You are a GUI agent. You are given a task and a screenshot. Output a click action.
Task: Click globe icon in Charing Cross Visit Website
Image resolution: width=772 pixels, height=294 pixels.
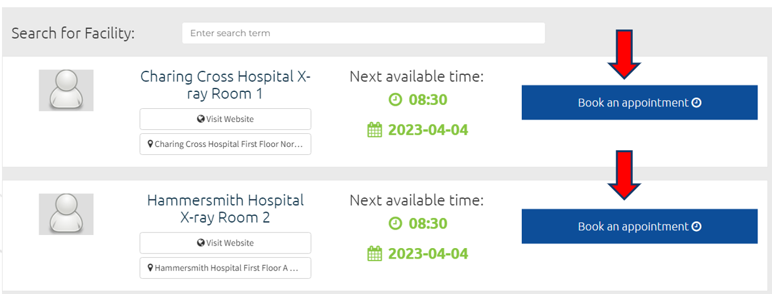[200, 119]
